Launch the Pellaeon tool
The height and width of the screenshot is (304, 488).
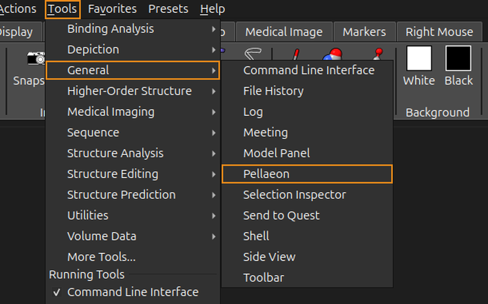(x=307, y=174)
